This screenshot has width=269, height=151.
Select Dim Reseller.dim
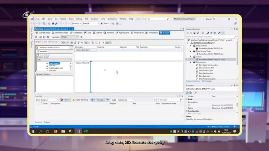pyautogui.click(x=206, y=73)
